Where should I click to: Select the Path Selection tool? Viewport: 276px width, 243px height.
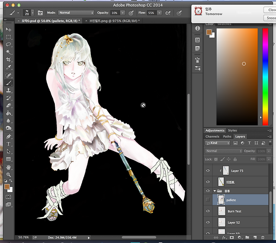[8, 151]
